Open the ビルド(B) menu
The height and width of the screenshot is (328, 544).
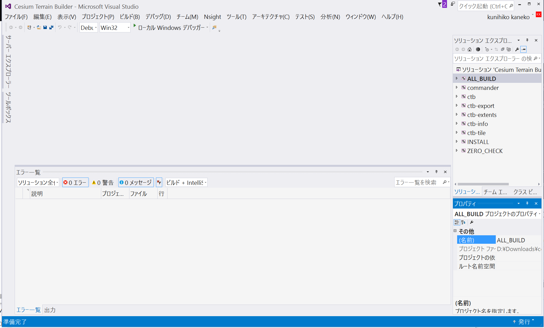point(130,17)
